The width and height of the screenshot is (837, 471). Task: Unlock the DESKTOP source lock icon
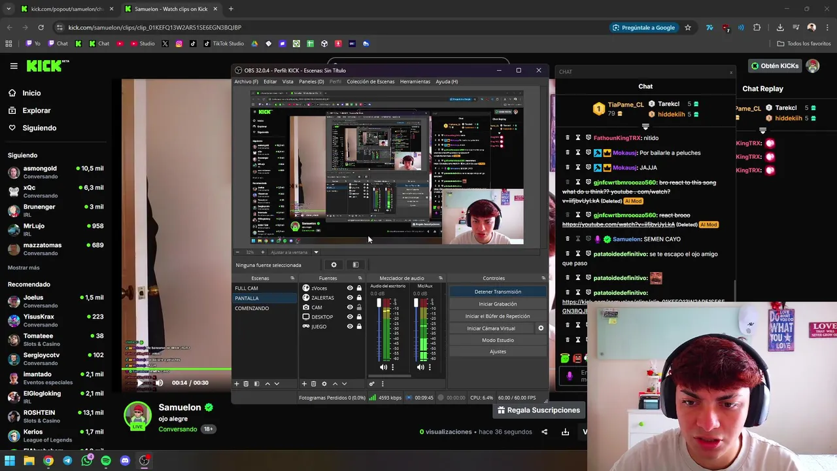(x=359, y=317)
